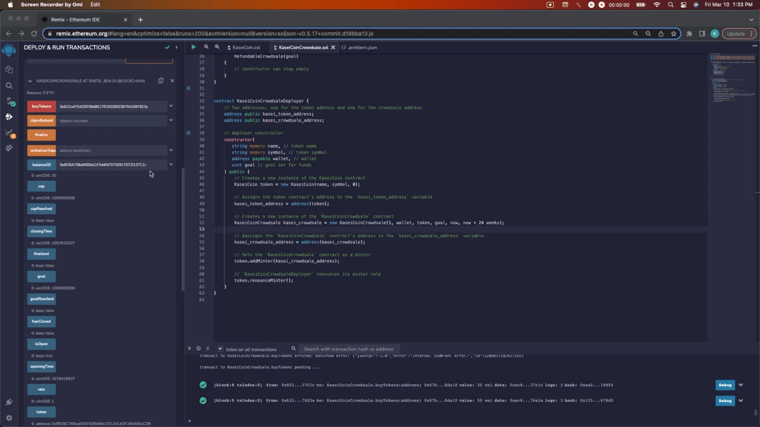Open the Wi-Fi menu bar icon

click(x=657, y=5)
